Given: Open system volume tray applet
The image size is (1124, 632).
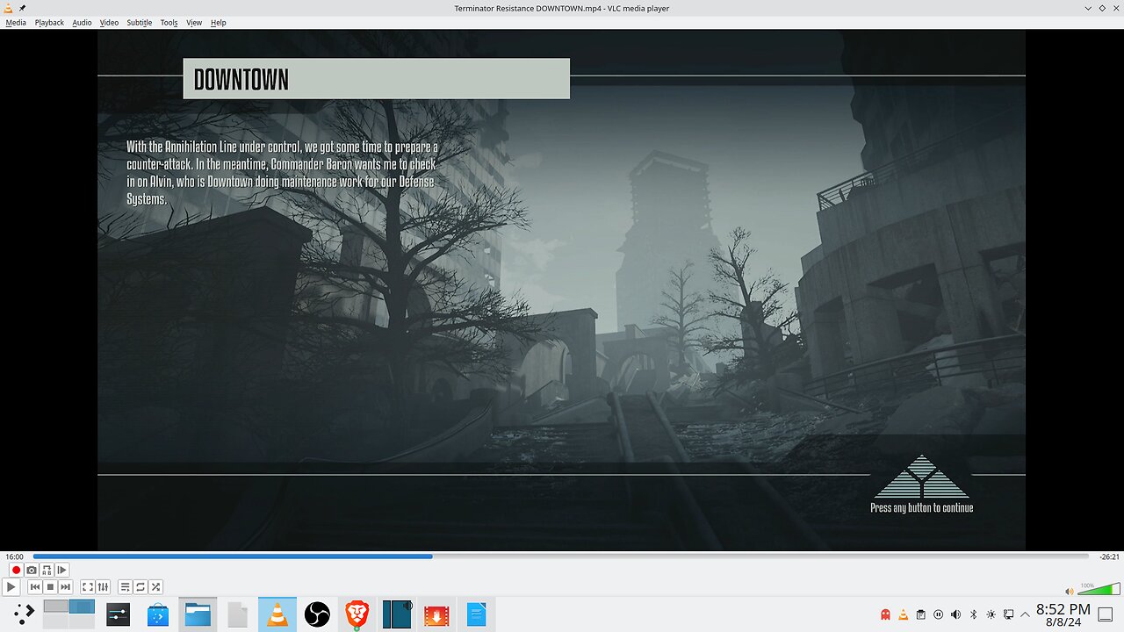Looking at the screenshot, I should (x=955, y=614).
